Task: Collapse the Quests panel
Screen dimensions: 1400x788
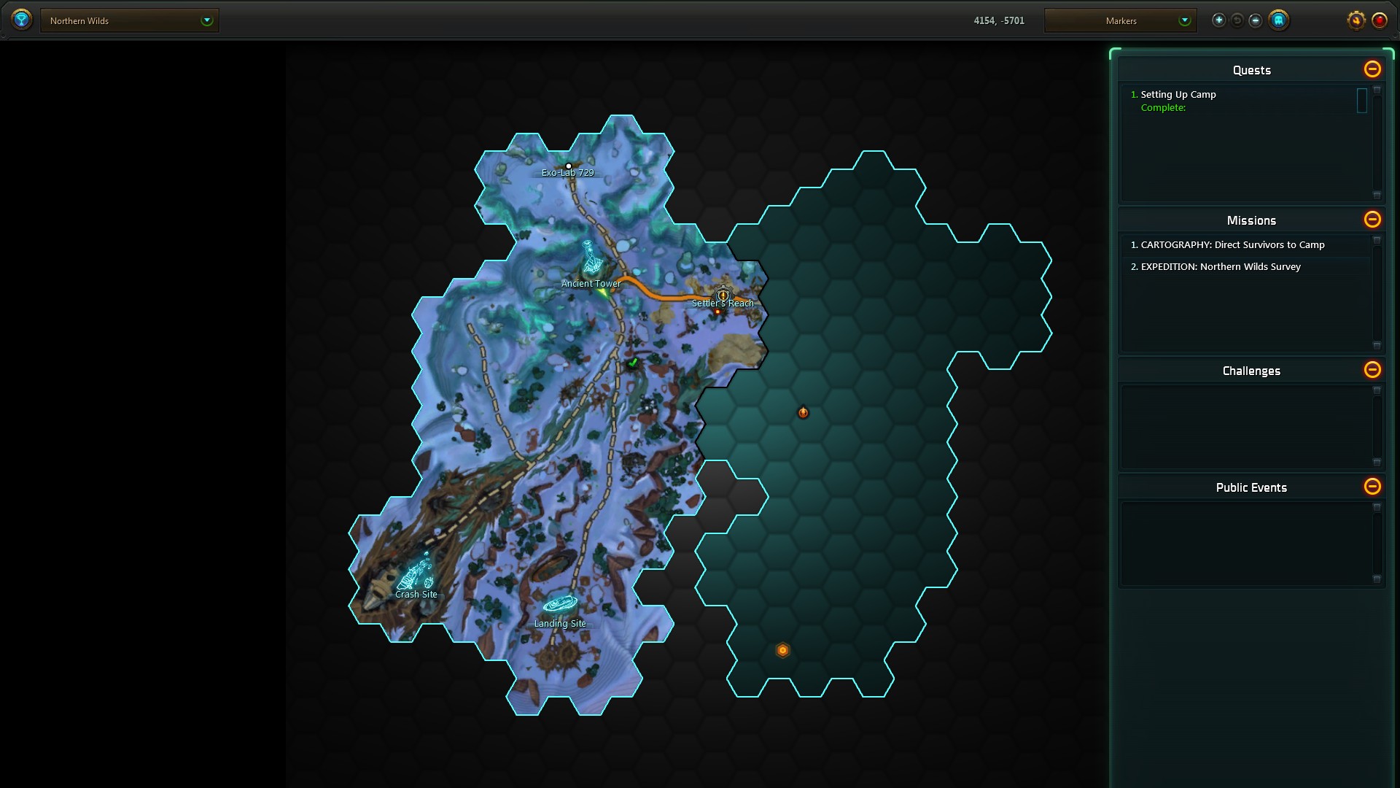Action: [x=1372, y=69]
